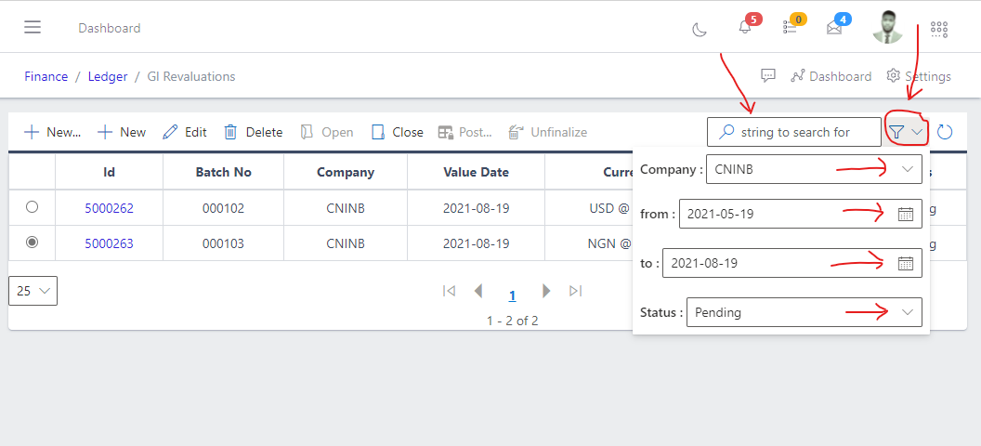
Task: Click Value Date cell in row 000103
Action: [477, 243]
